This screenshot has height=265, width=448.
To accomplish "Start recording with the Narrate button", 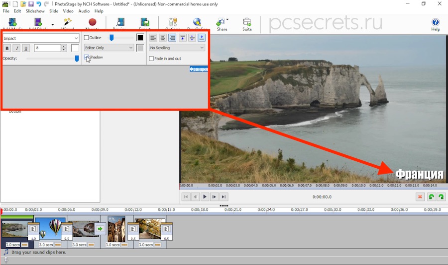I will pyautogui.click(x=92, y=22).
